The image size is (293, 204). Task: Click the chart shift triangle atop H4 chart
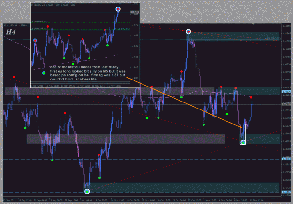tap(253, 24)
